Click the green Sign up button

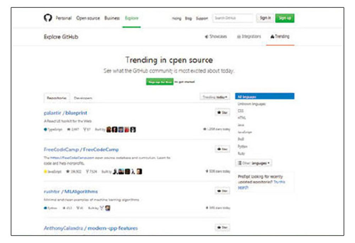point(285,18)
